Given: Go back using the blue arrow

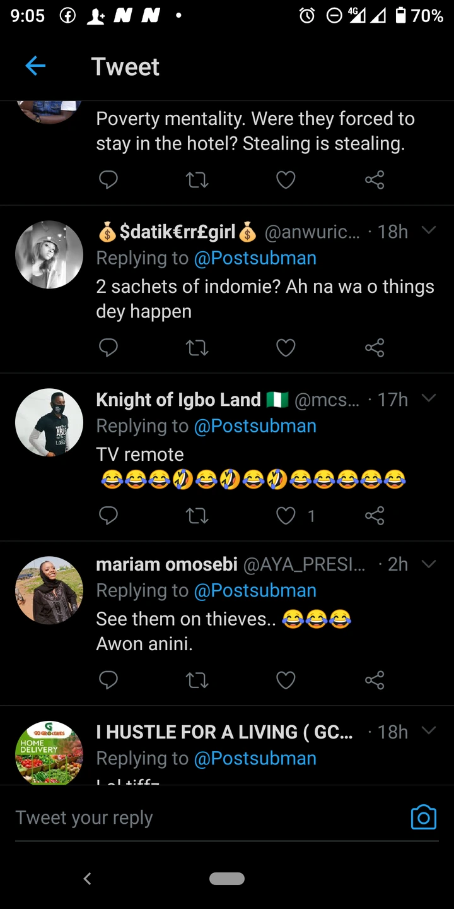Looking at the screenshot, I should pos(35,66).
